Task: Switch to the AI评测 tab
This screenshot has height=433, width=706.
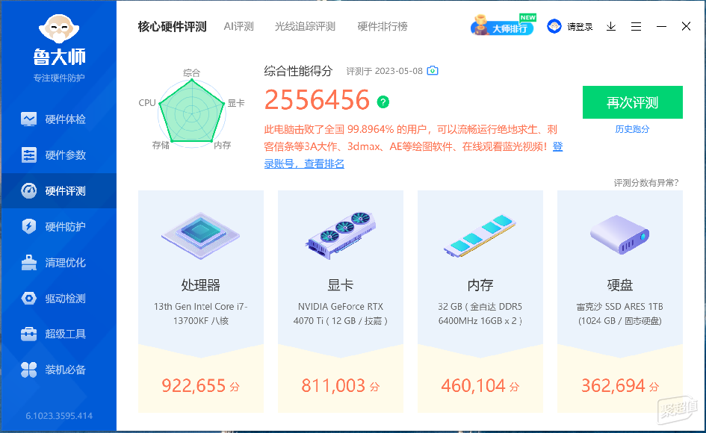Action: point(238,27)
